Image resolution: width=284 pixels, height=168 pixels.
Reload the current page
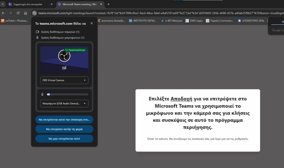click(x=18, y=13)
